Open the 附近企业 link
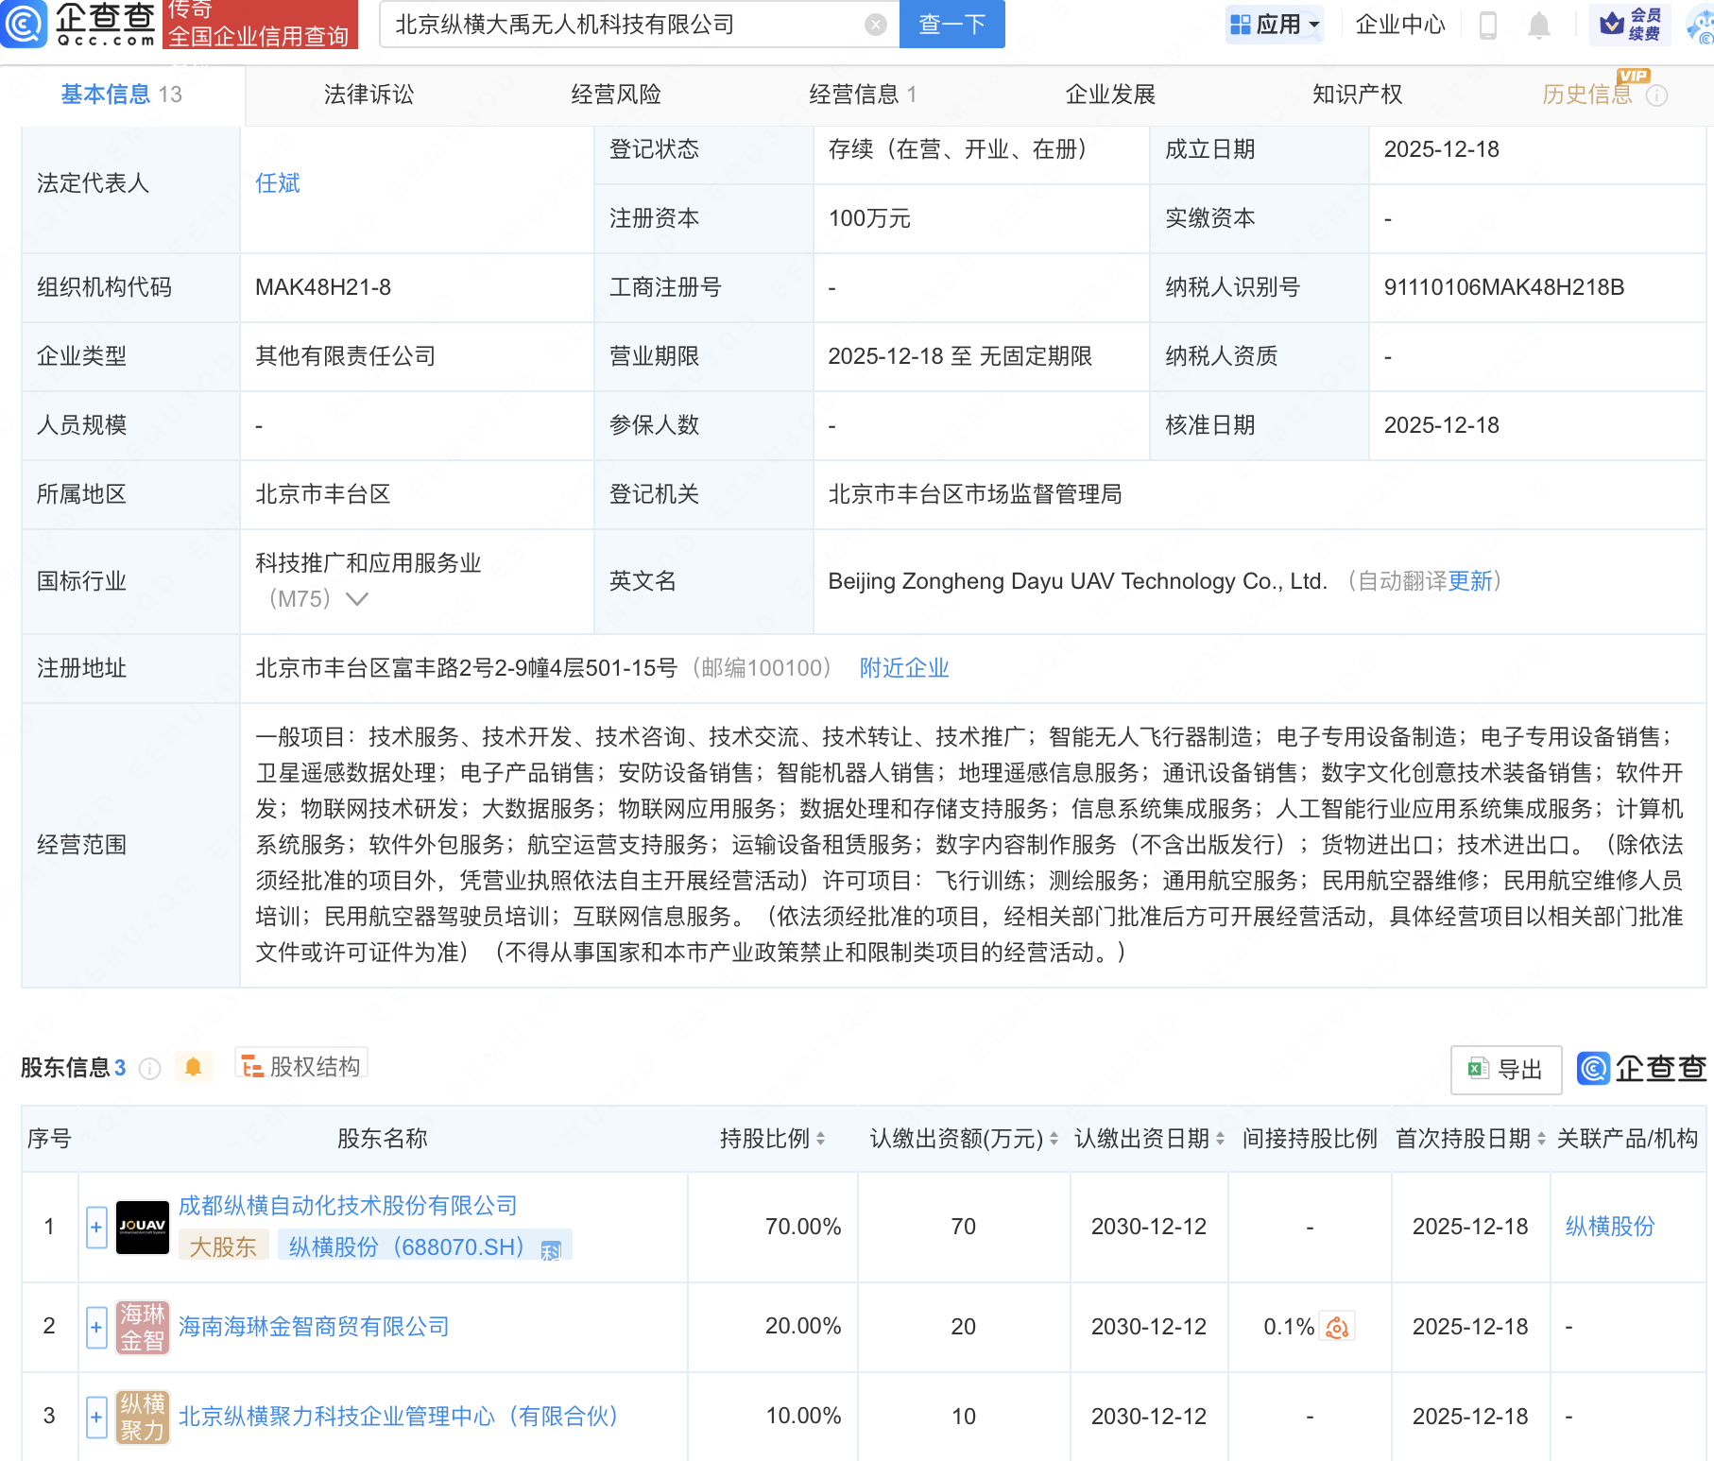1714x1461 pixels. [903, 668]
